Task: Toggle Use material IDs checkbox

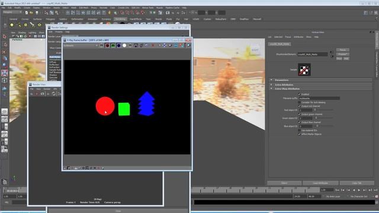Action: [x=299, y=130]
